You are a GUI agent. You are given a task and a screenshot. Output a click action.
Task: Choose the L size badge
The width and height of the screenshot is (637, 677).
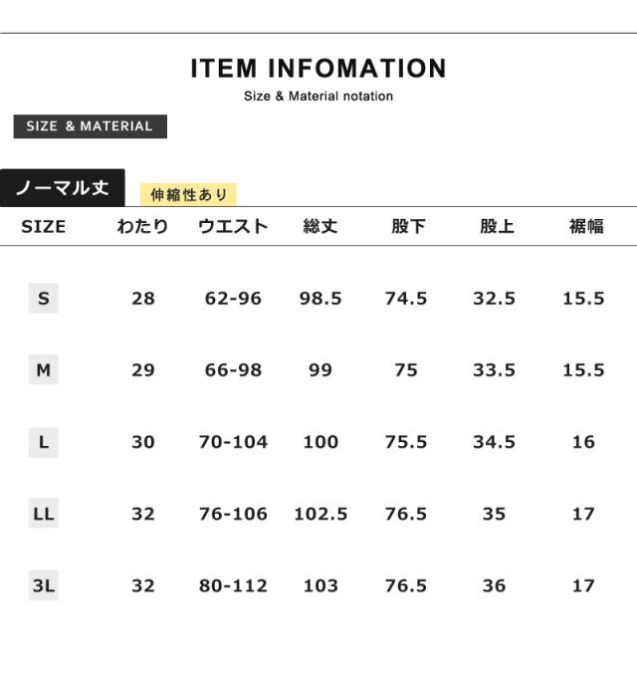click(44, 442)
